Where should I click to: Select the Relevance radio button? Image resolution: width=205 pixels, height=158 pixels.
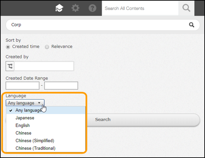pos(47,47)
